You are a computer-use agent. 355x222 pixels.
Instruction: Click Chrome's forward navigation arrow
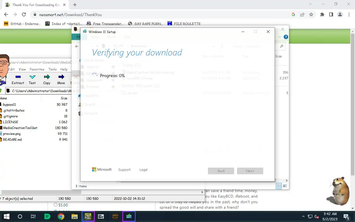coord(15,15)
